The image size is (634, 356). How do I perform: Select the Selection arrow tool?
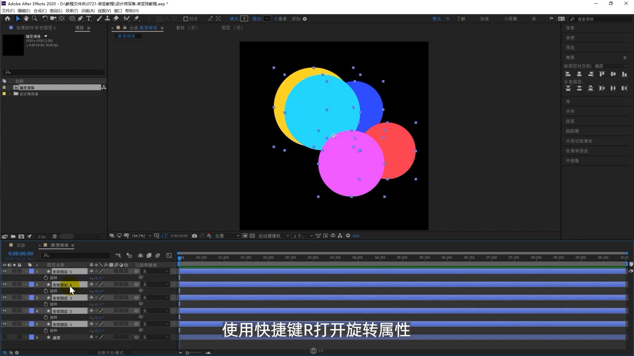18,19
